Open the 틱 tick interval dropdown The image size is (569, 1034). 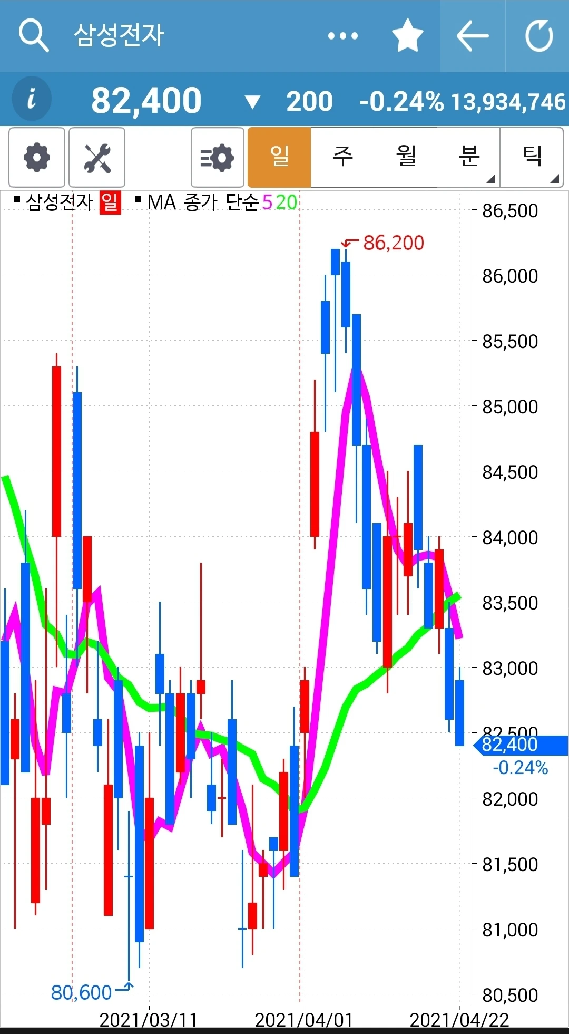(532, 157)
